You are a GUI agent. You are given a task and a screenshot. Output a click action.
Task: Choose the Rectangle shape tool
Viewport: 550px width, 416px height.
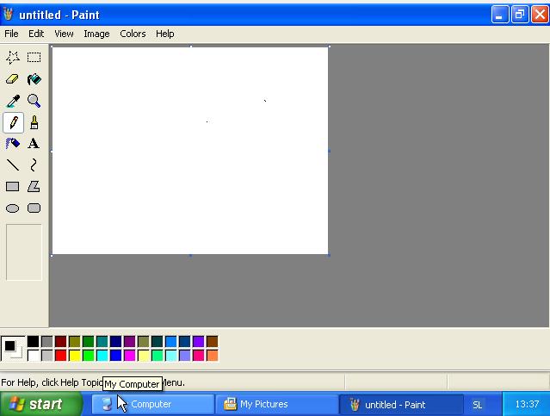(x=13, y=186)
